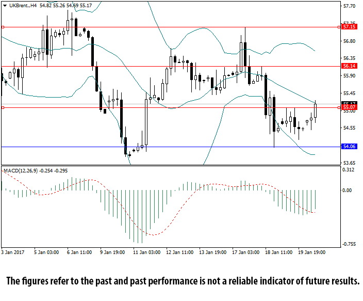The width and height of the screenshot is (363, 301).
Task: Click the 18 Jan 11:00 time label
Action: click(279, 252)
